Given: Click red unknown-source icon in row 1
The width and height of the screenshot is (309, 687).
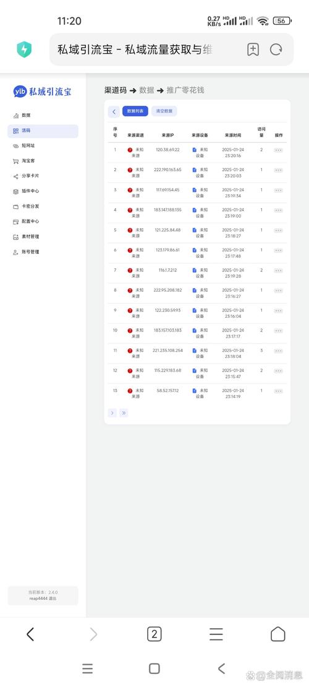Looking at the screenshot, I should tap(130, 150).
